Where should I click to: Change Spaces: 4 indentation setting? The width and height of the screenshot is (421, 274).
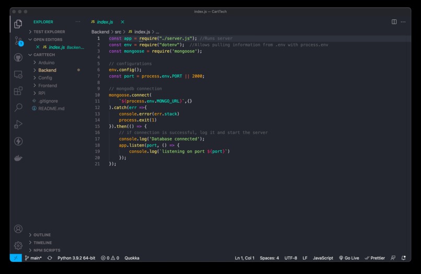tap(270, 258)
